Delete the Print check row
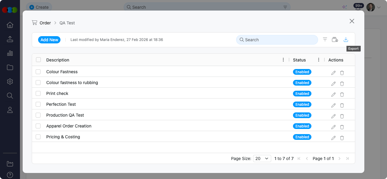 [342, 94]
